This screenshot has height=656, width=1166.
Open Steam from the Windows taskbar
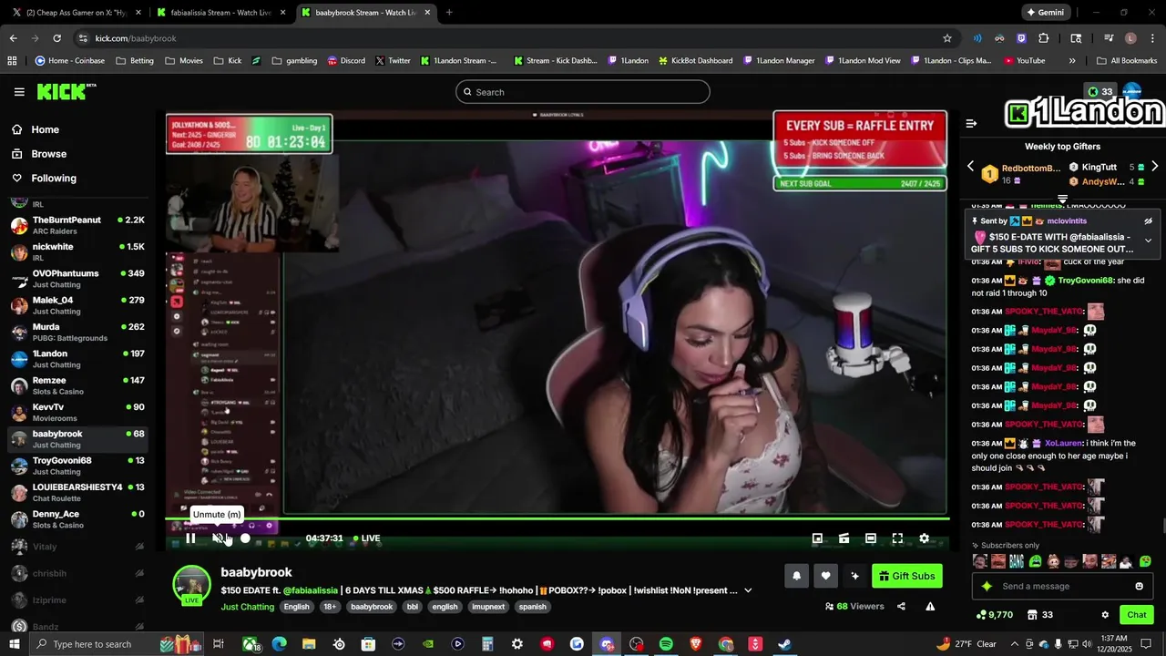click(x=784, y=644)
